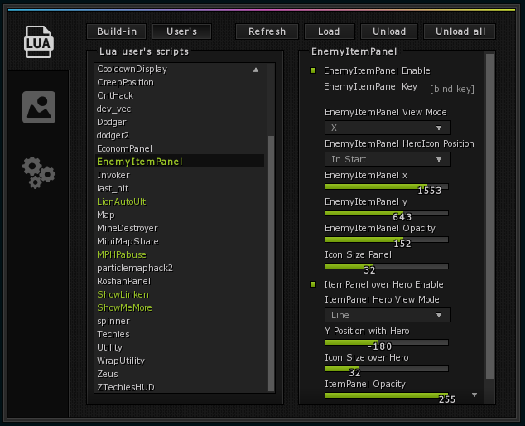Open the ItemPanel Hero View Mode dropdown
Viewport: 525px width, 426px height.
pyautogui.click(x=388, y=315)
